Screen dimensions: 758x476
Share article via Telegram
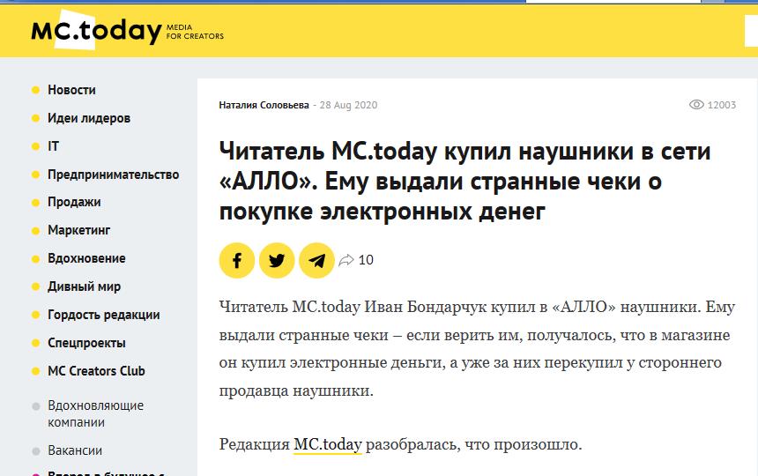[316, 260]
